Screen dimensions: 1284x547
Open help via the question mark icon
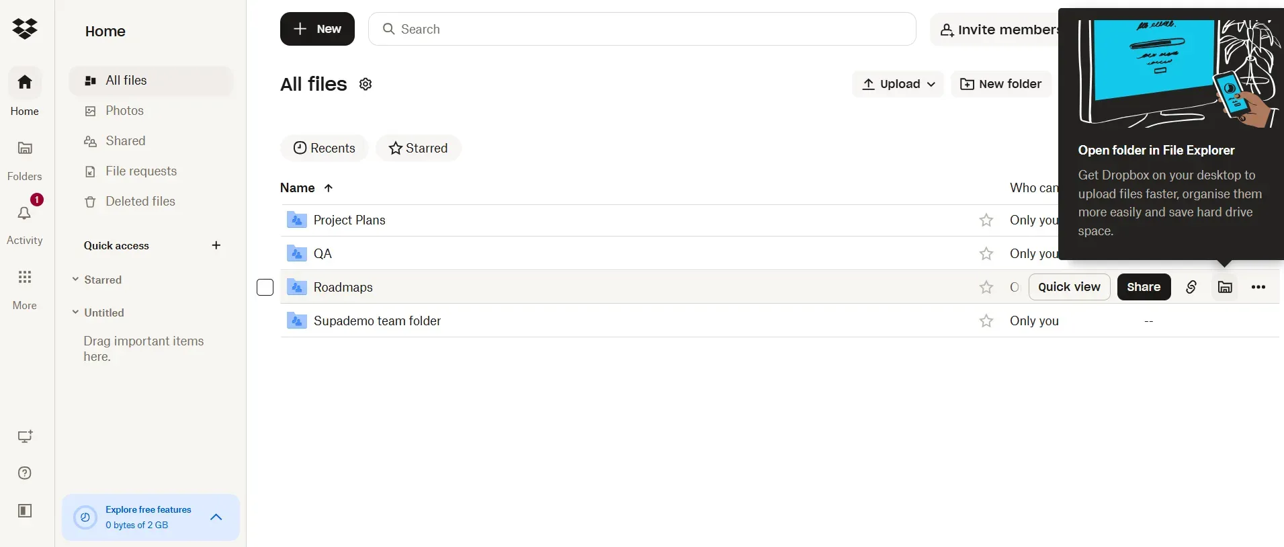(25, 474)
